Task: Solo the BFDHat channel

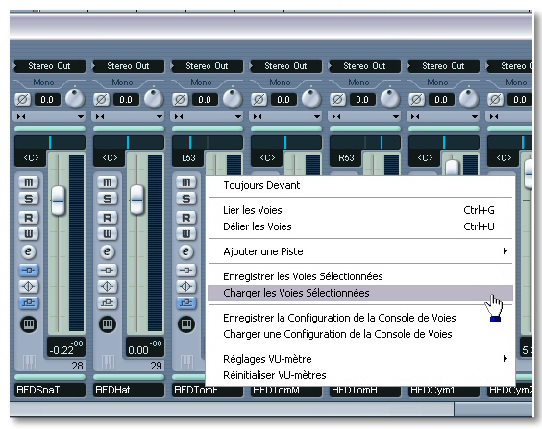Action: click(x=108, y=199)
